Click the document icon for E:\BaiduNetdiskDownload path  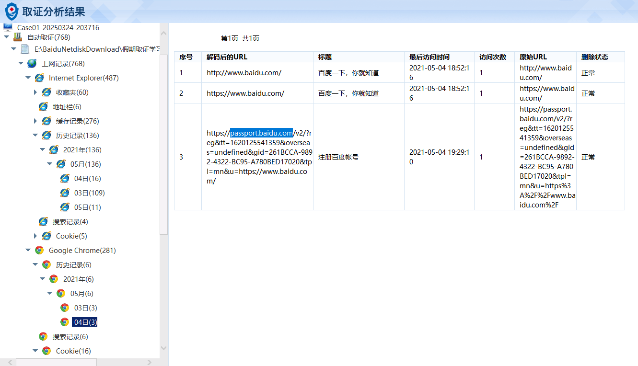click(x=25, y=49)
